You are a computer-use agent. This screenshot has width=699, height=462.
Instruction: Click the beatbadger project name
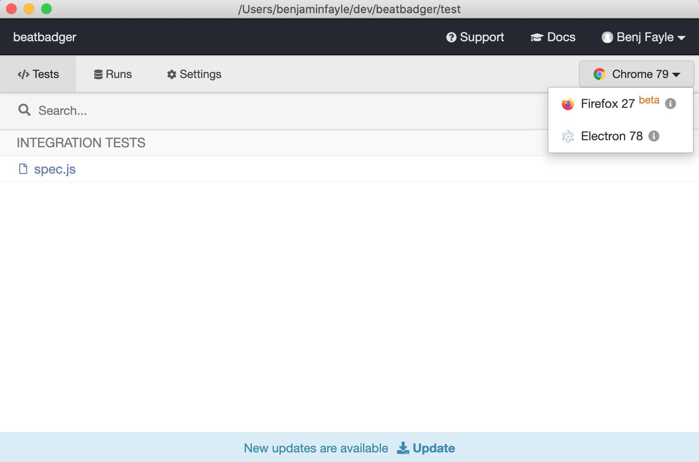click(45, 37)
